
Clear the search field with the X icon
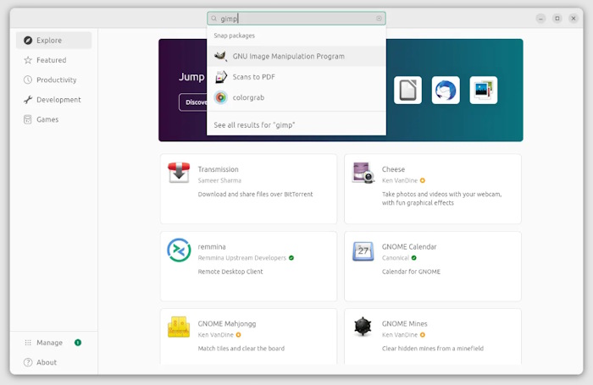coord(379,19)
